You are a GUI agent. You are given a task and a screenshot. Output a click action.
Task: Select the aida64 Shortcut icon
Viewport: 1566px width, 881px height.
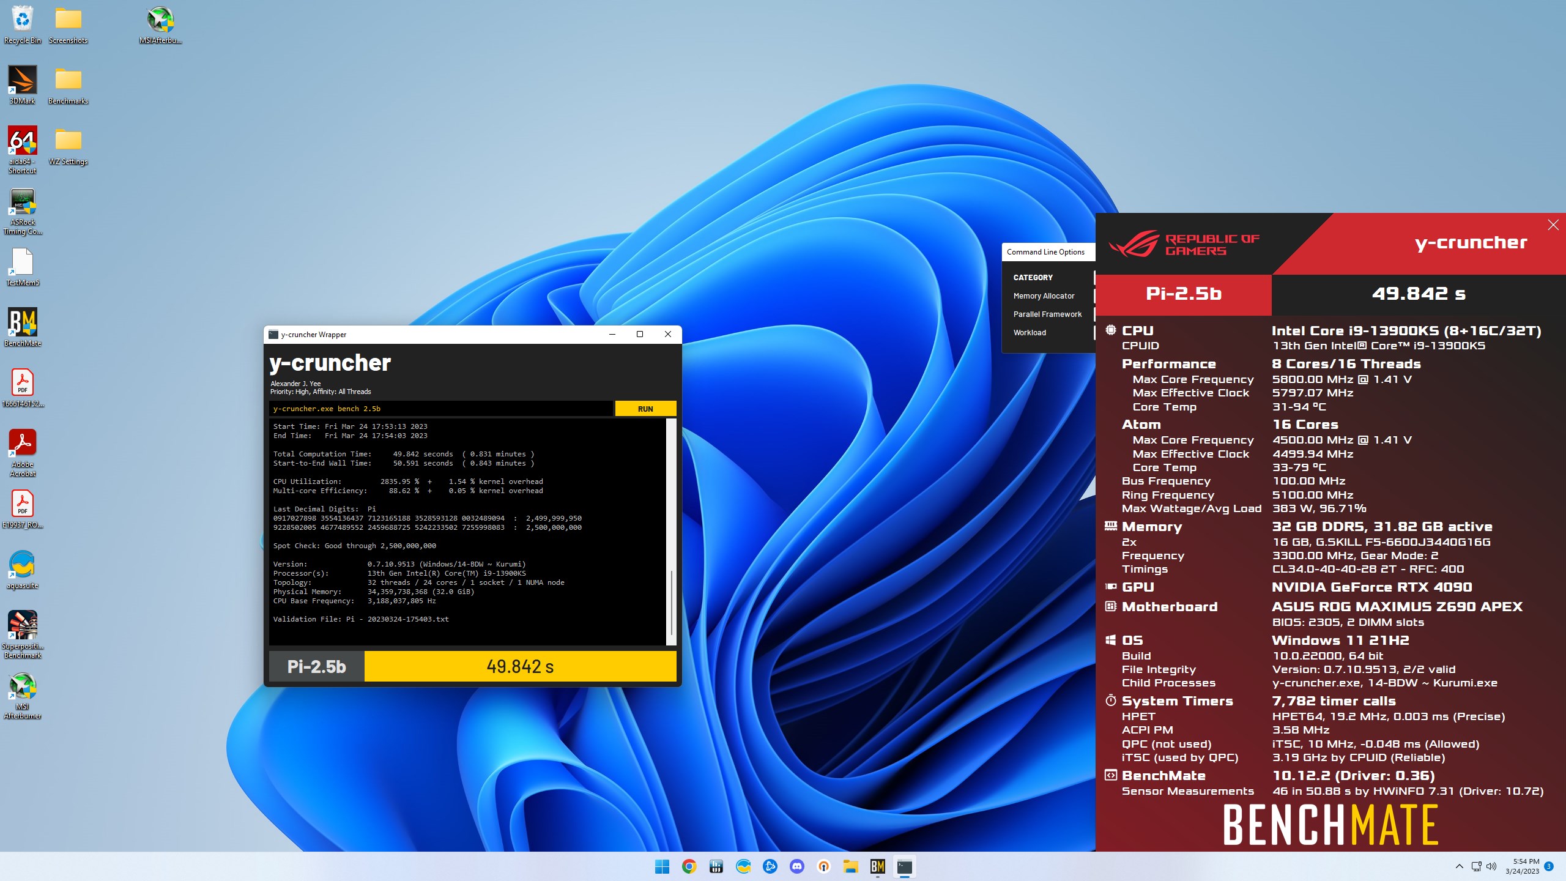pyautogui.click(x=22, y=150)
